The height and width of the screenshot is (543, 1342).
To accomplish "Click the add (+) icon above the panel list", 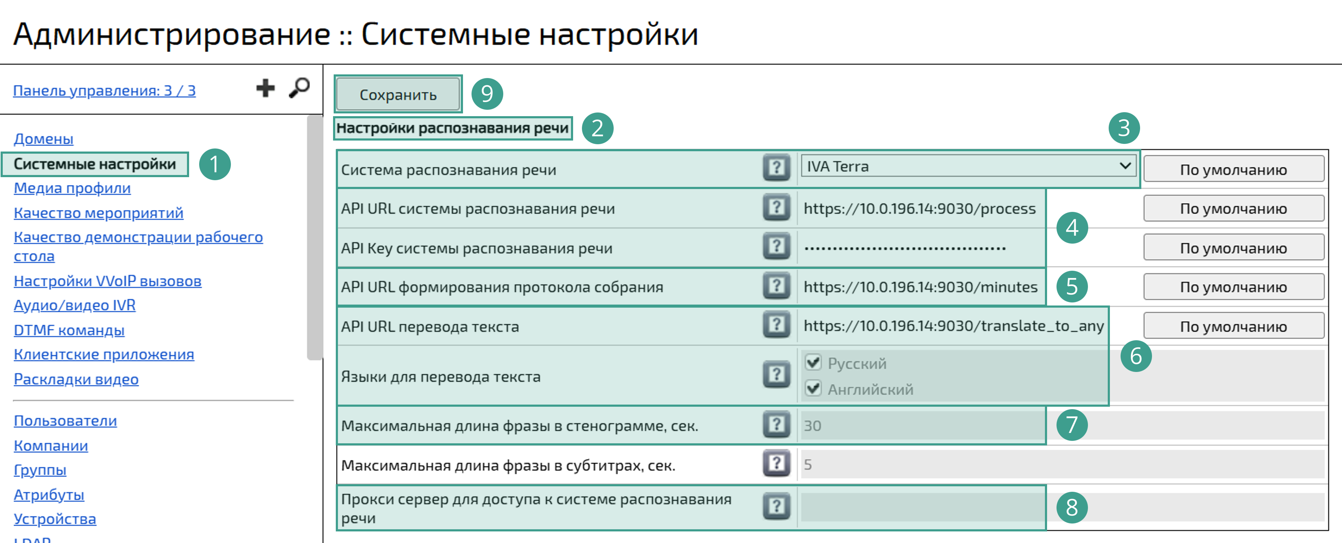I will 266,88.
